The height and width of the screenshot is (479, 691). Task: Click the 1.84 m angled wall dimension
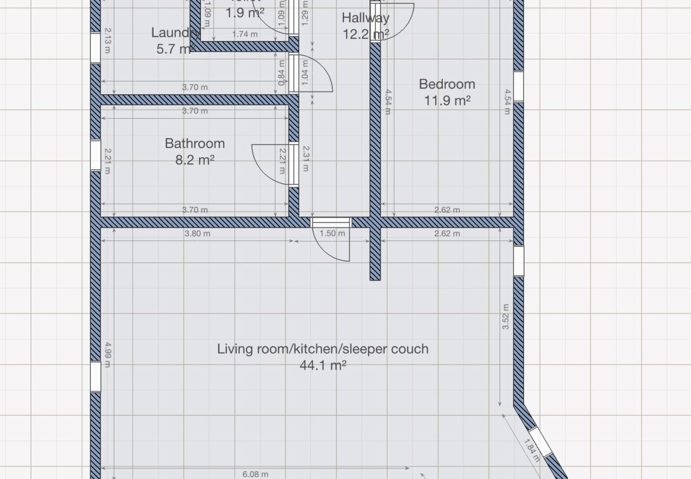pos(532,450)
